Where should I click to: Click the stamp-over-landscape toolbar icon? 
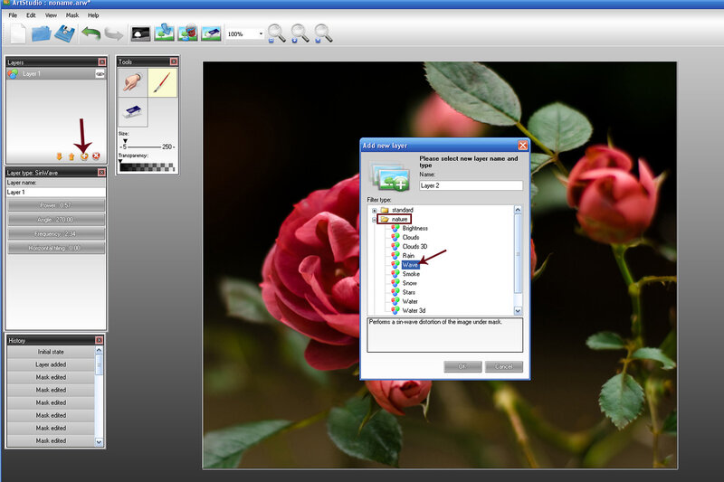click(x=164, y=33)
